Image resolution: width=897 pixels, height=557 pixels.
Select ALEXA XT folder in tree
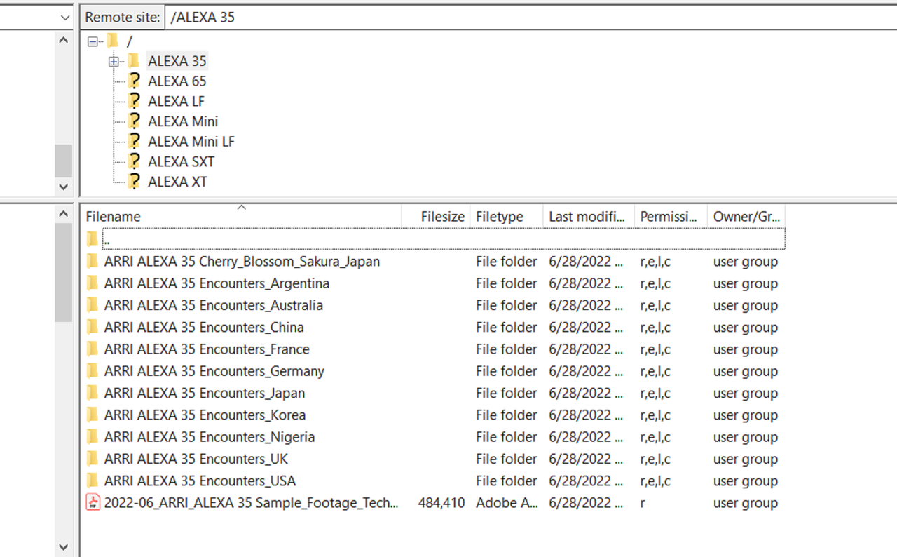click(177, 182)
